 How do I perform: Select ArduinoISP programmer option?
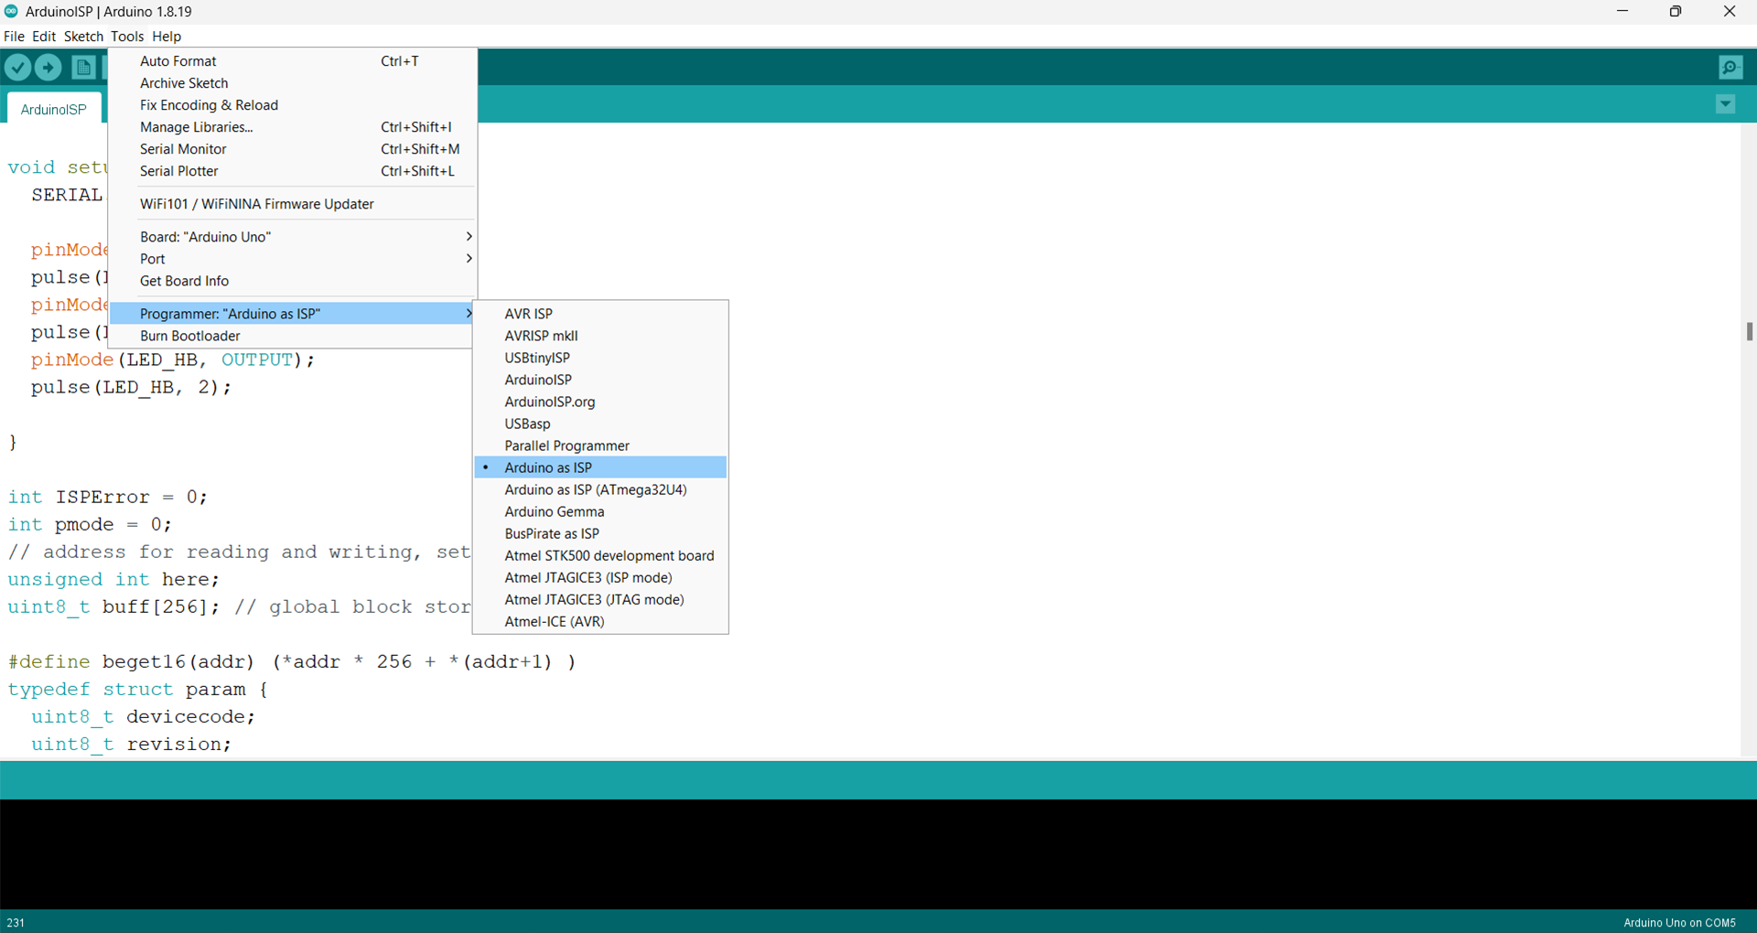tap(600, 380)
